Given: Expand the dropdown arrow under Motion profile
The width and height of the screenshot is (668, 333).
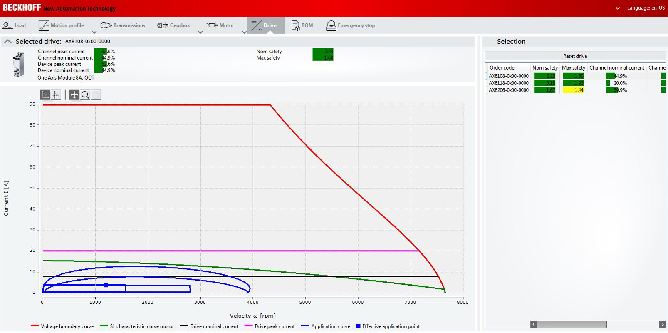Looking at the screenshot, I should point(94,32).
